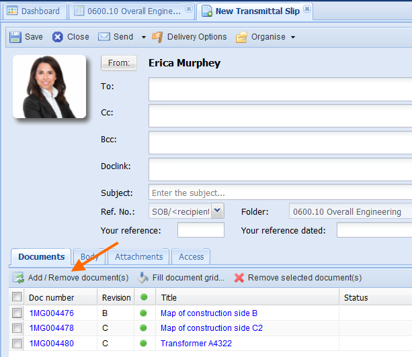412x357 pixels.
Task: Click the Send envelope icon
Action: tap(104, 37)
